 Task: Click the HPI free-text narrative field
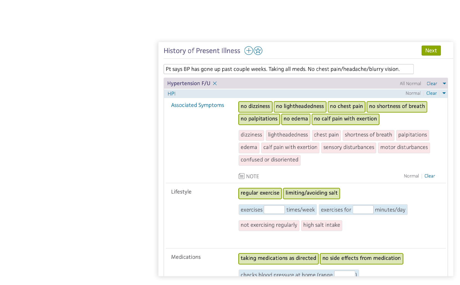(288, 69)
